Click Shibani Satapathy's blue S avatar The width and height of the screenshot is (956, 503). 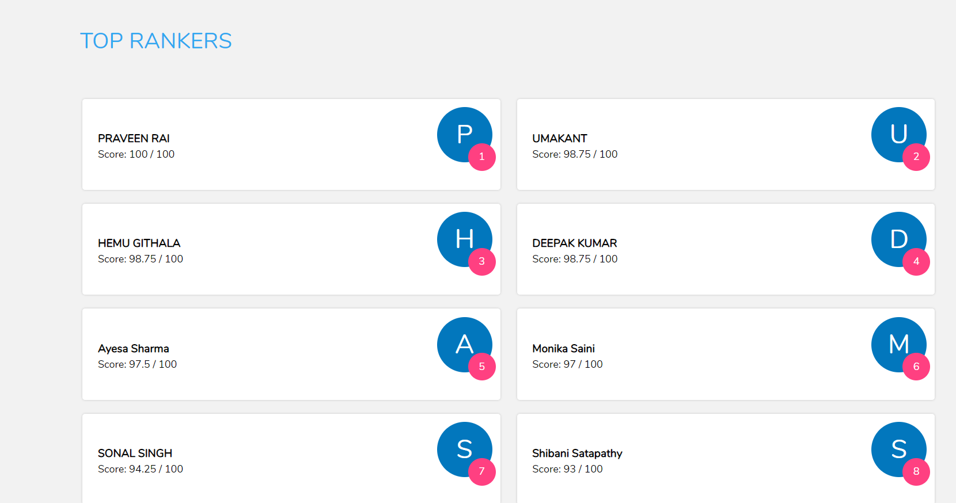895,446
